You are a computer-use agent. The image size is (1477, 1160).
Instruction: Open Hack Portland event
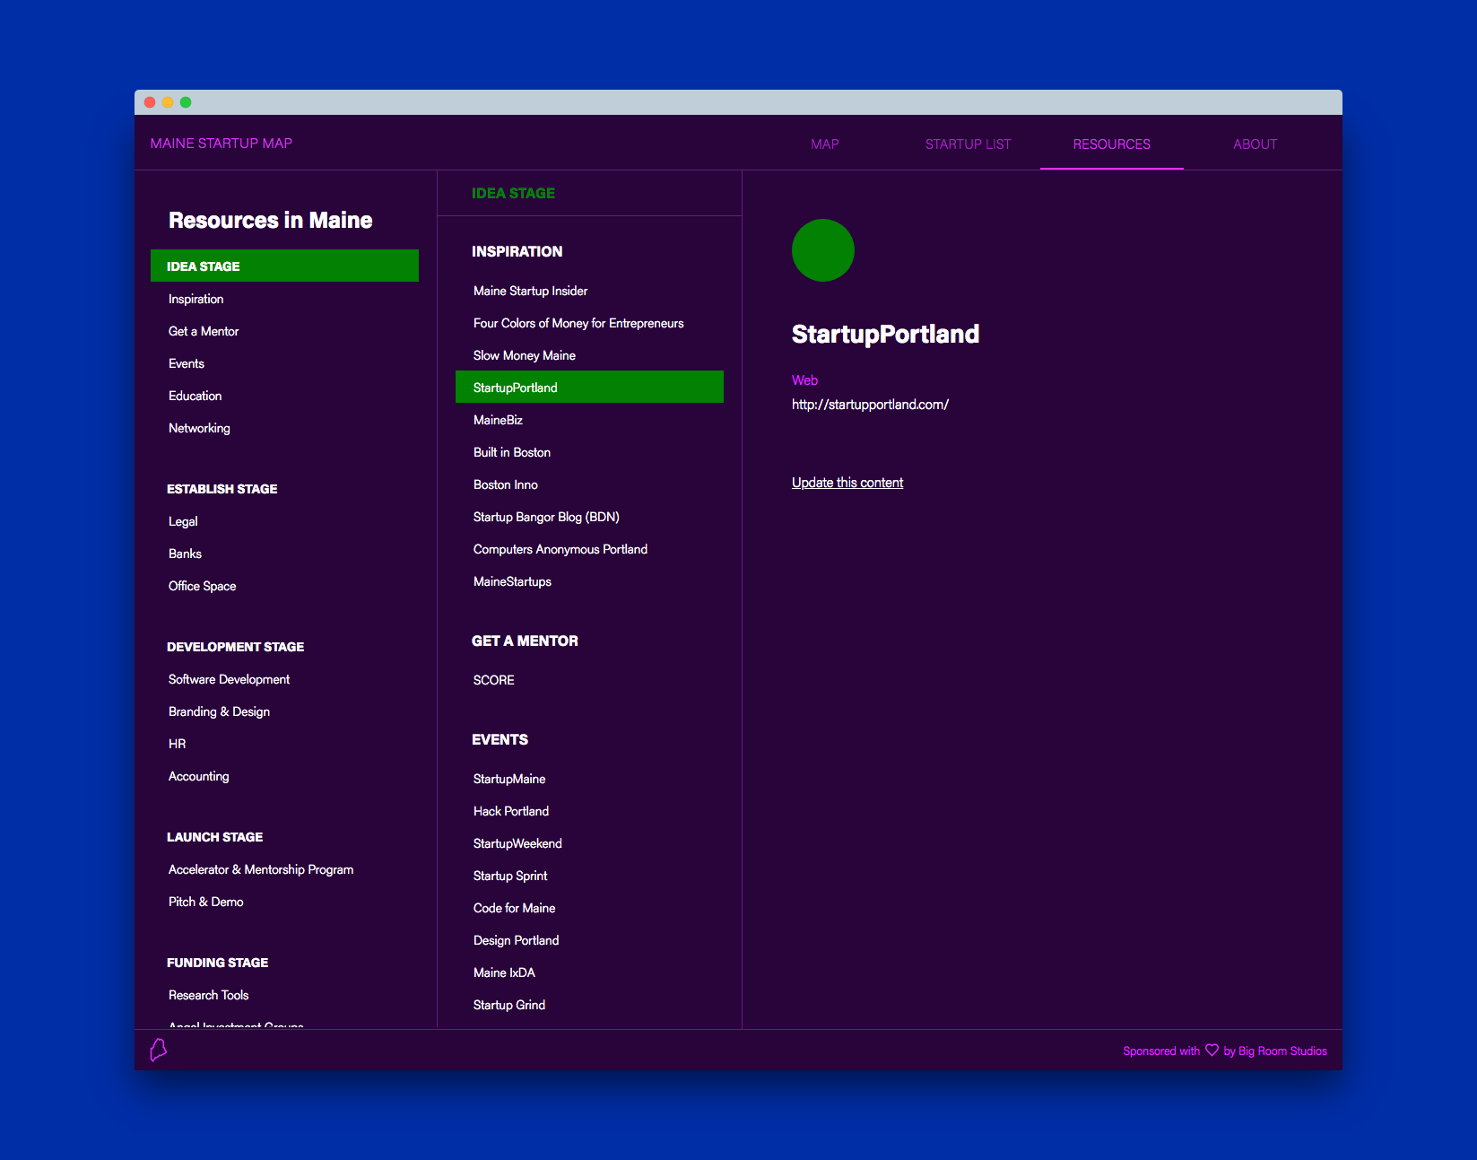511,811
